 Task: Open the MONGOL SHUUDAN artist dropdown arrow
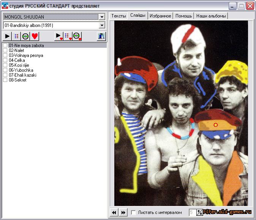pos(102,17)
